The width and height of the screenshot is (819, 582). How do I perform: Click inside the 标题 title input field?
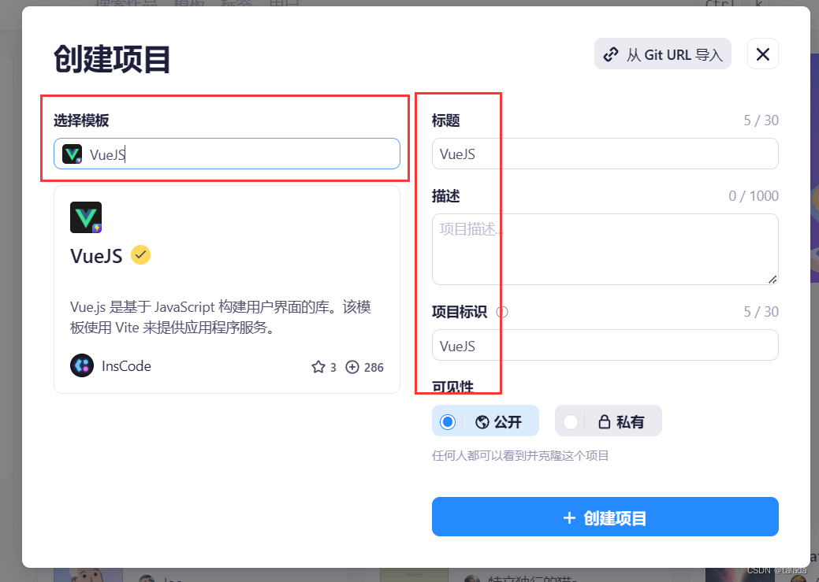click(605, 154)
